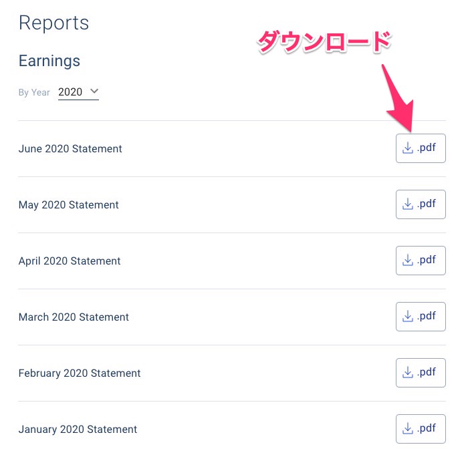Click the download icon for June 2020 Statement
This screenshot has width=470, height=473.
point(408,148)
